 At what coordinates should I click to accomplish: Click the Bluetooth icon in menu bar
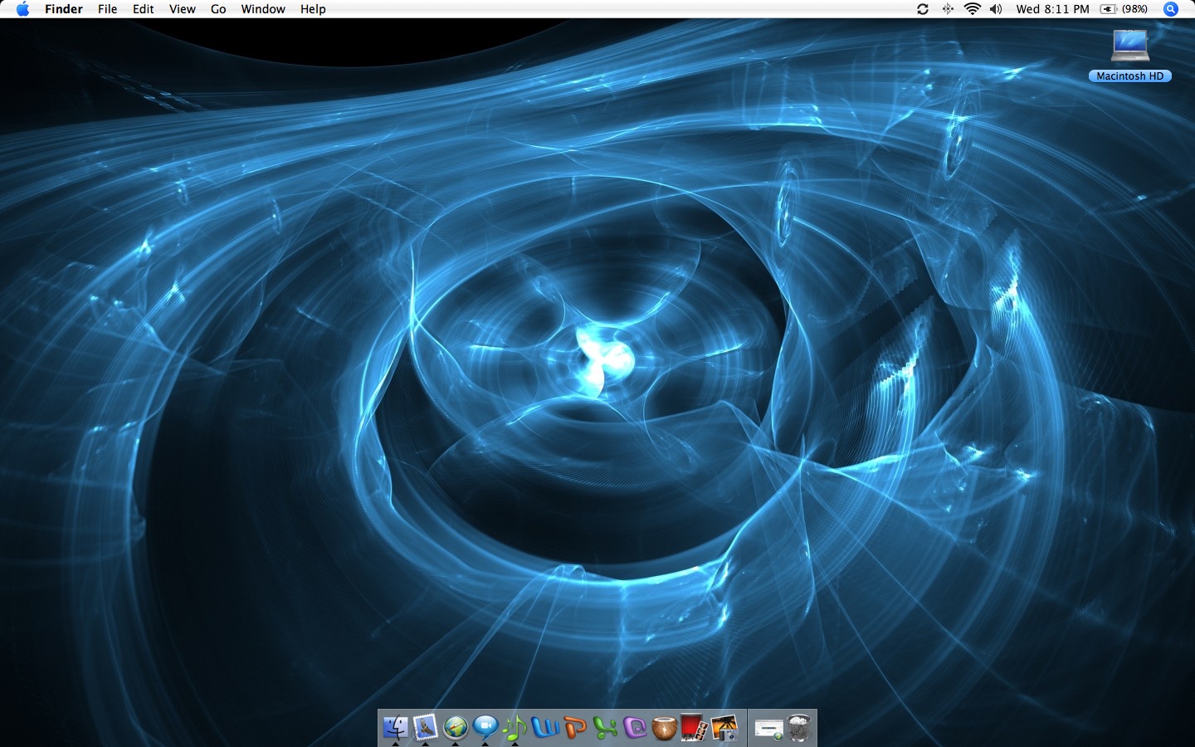click(x=948, y=9)
